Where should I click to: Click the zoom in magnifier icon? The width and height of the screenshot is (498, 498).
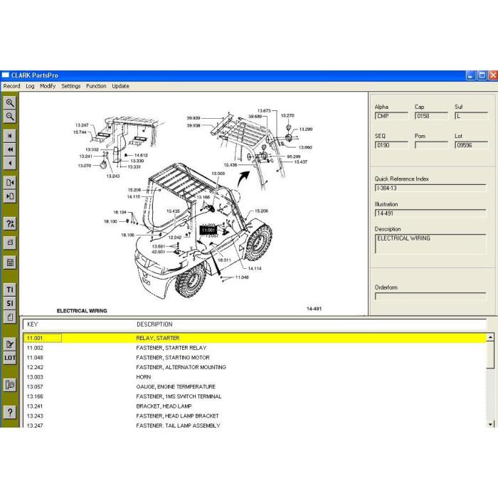[x=10, y=103]
